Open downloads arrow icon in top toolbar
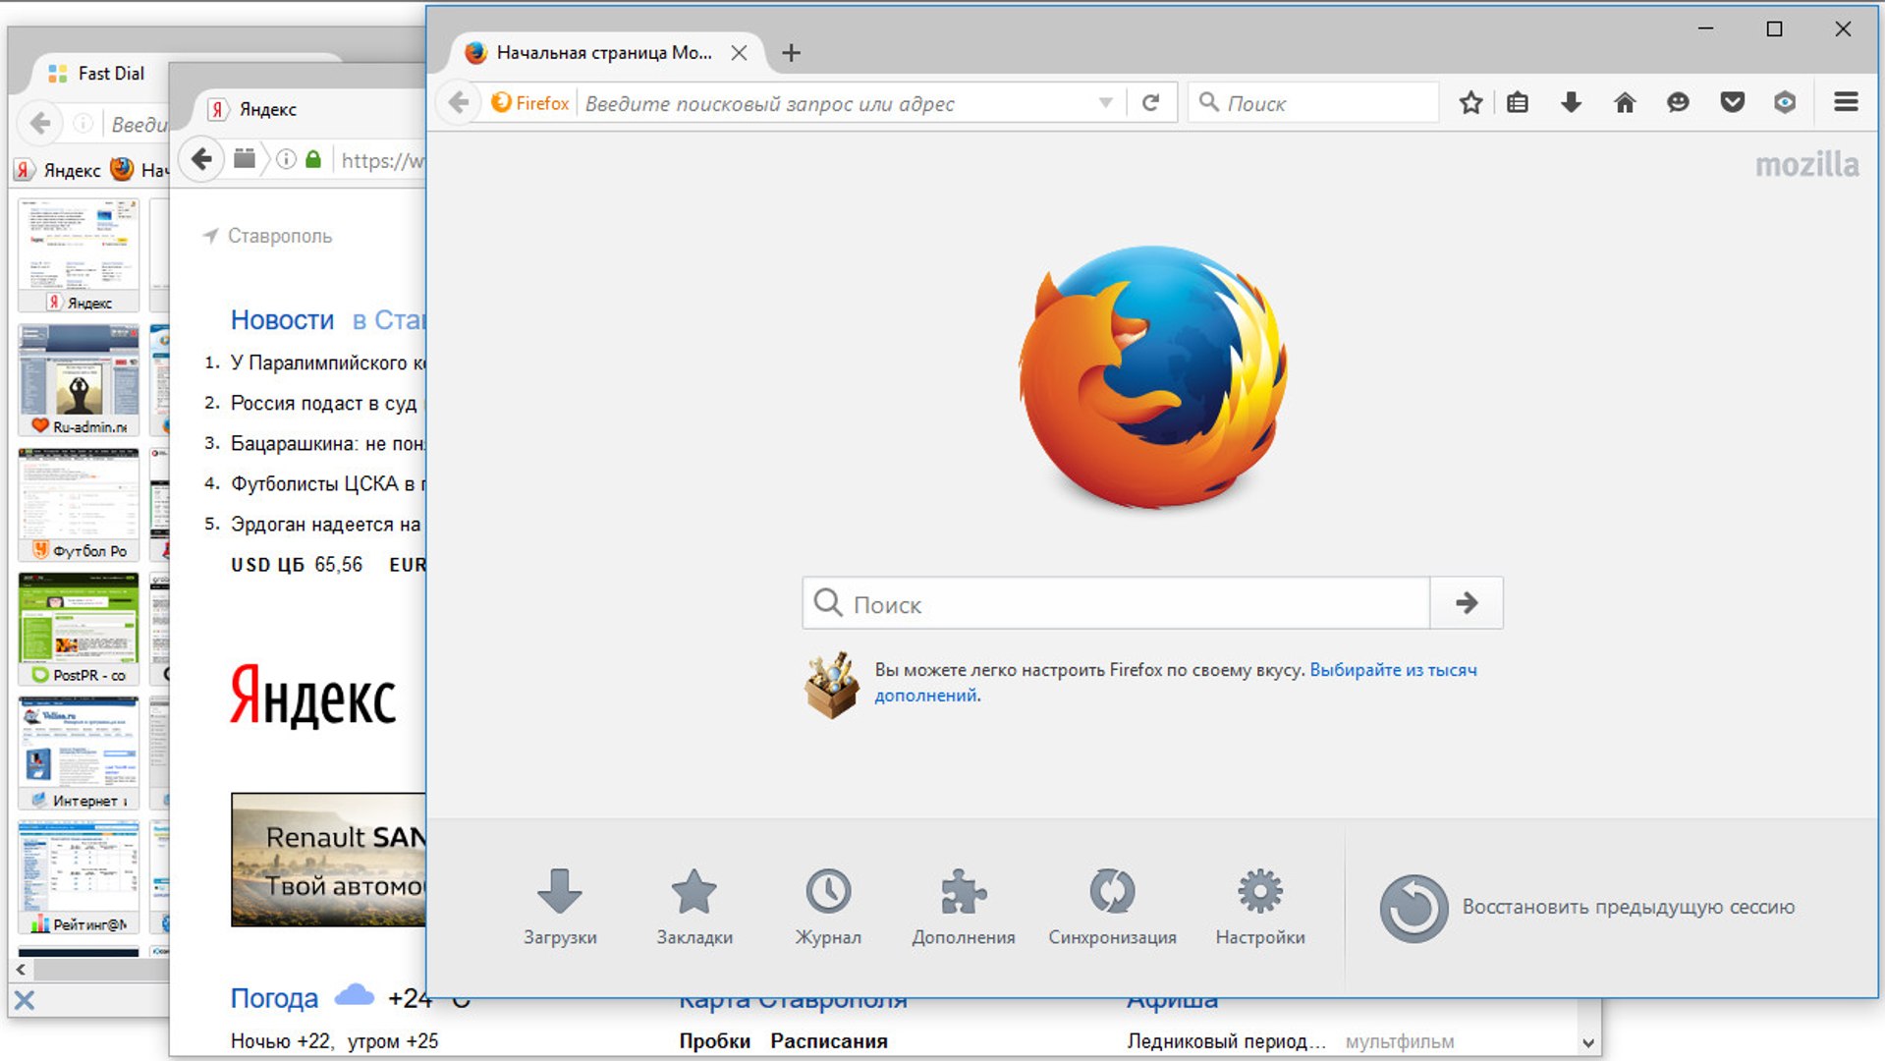 point(1571,103)
